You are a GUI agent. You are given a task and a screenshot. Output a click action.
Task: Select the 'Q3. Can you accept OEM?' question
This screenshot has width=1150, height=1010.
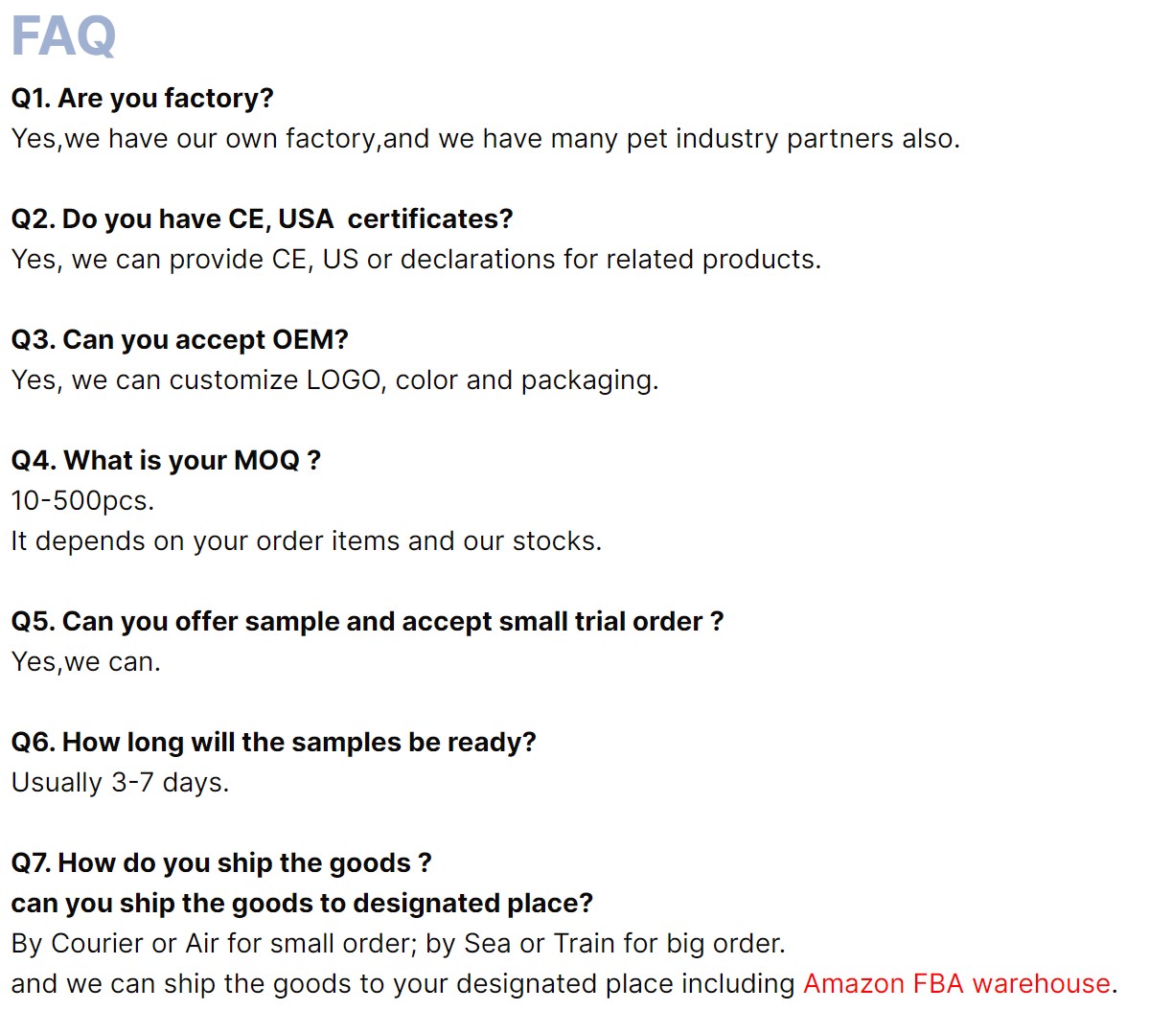[179, 340]
